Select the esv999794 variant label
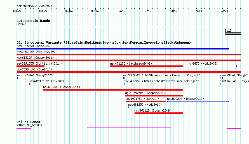 (234, 75)
